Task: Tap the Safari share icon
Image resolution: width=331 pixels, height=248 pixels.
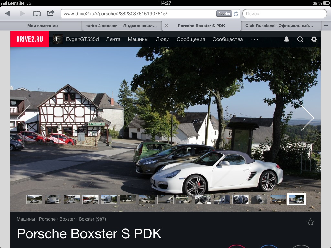Action: coord(51,13)
